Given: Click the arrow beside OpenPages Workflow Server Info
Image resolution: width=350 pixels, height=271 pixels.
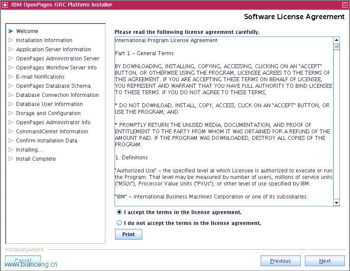Looking at the screenshot, I should point(11,67).
